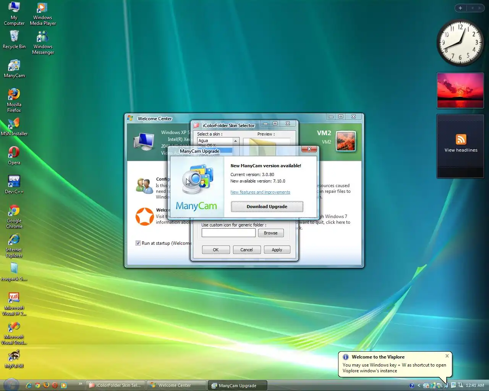Image resolution: width=489 pixels, height=391 pixels.
Task: Click View headlines text in feed gadget
Action: (x=461, y=150)
